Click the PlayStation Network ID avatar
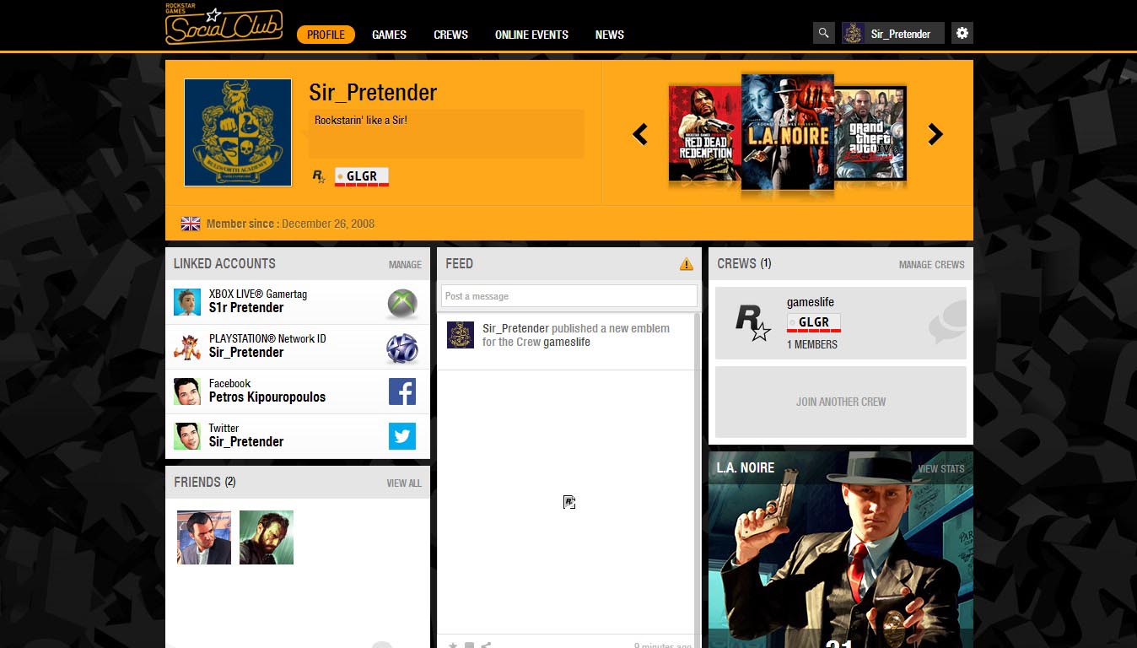This screenshot has height=648, width=1137. pyautogui.click(x=187, y=347)
